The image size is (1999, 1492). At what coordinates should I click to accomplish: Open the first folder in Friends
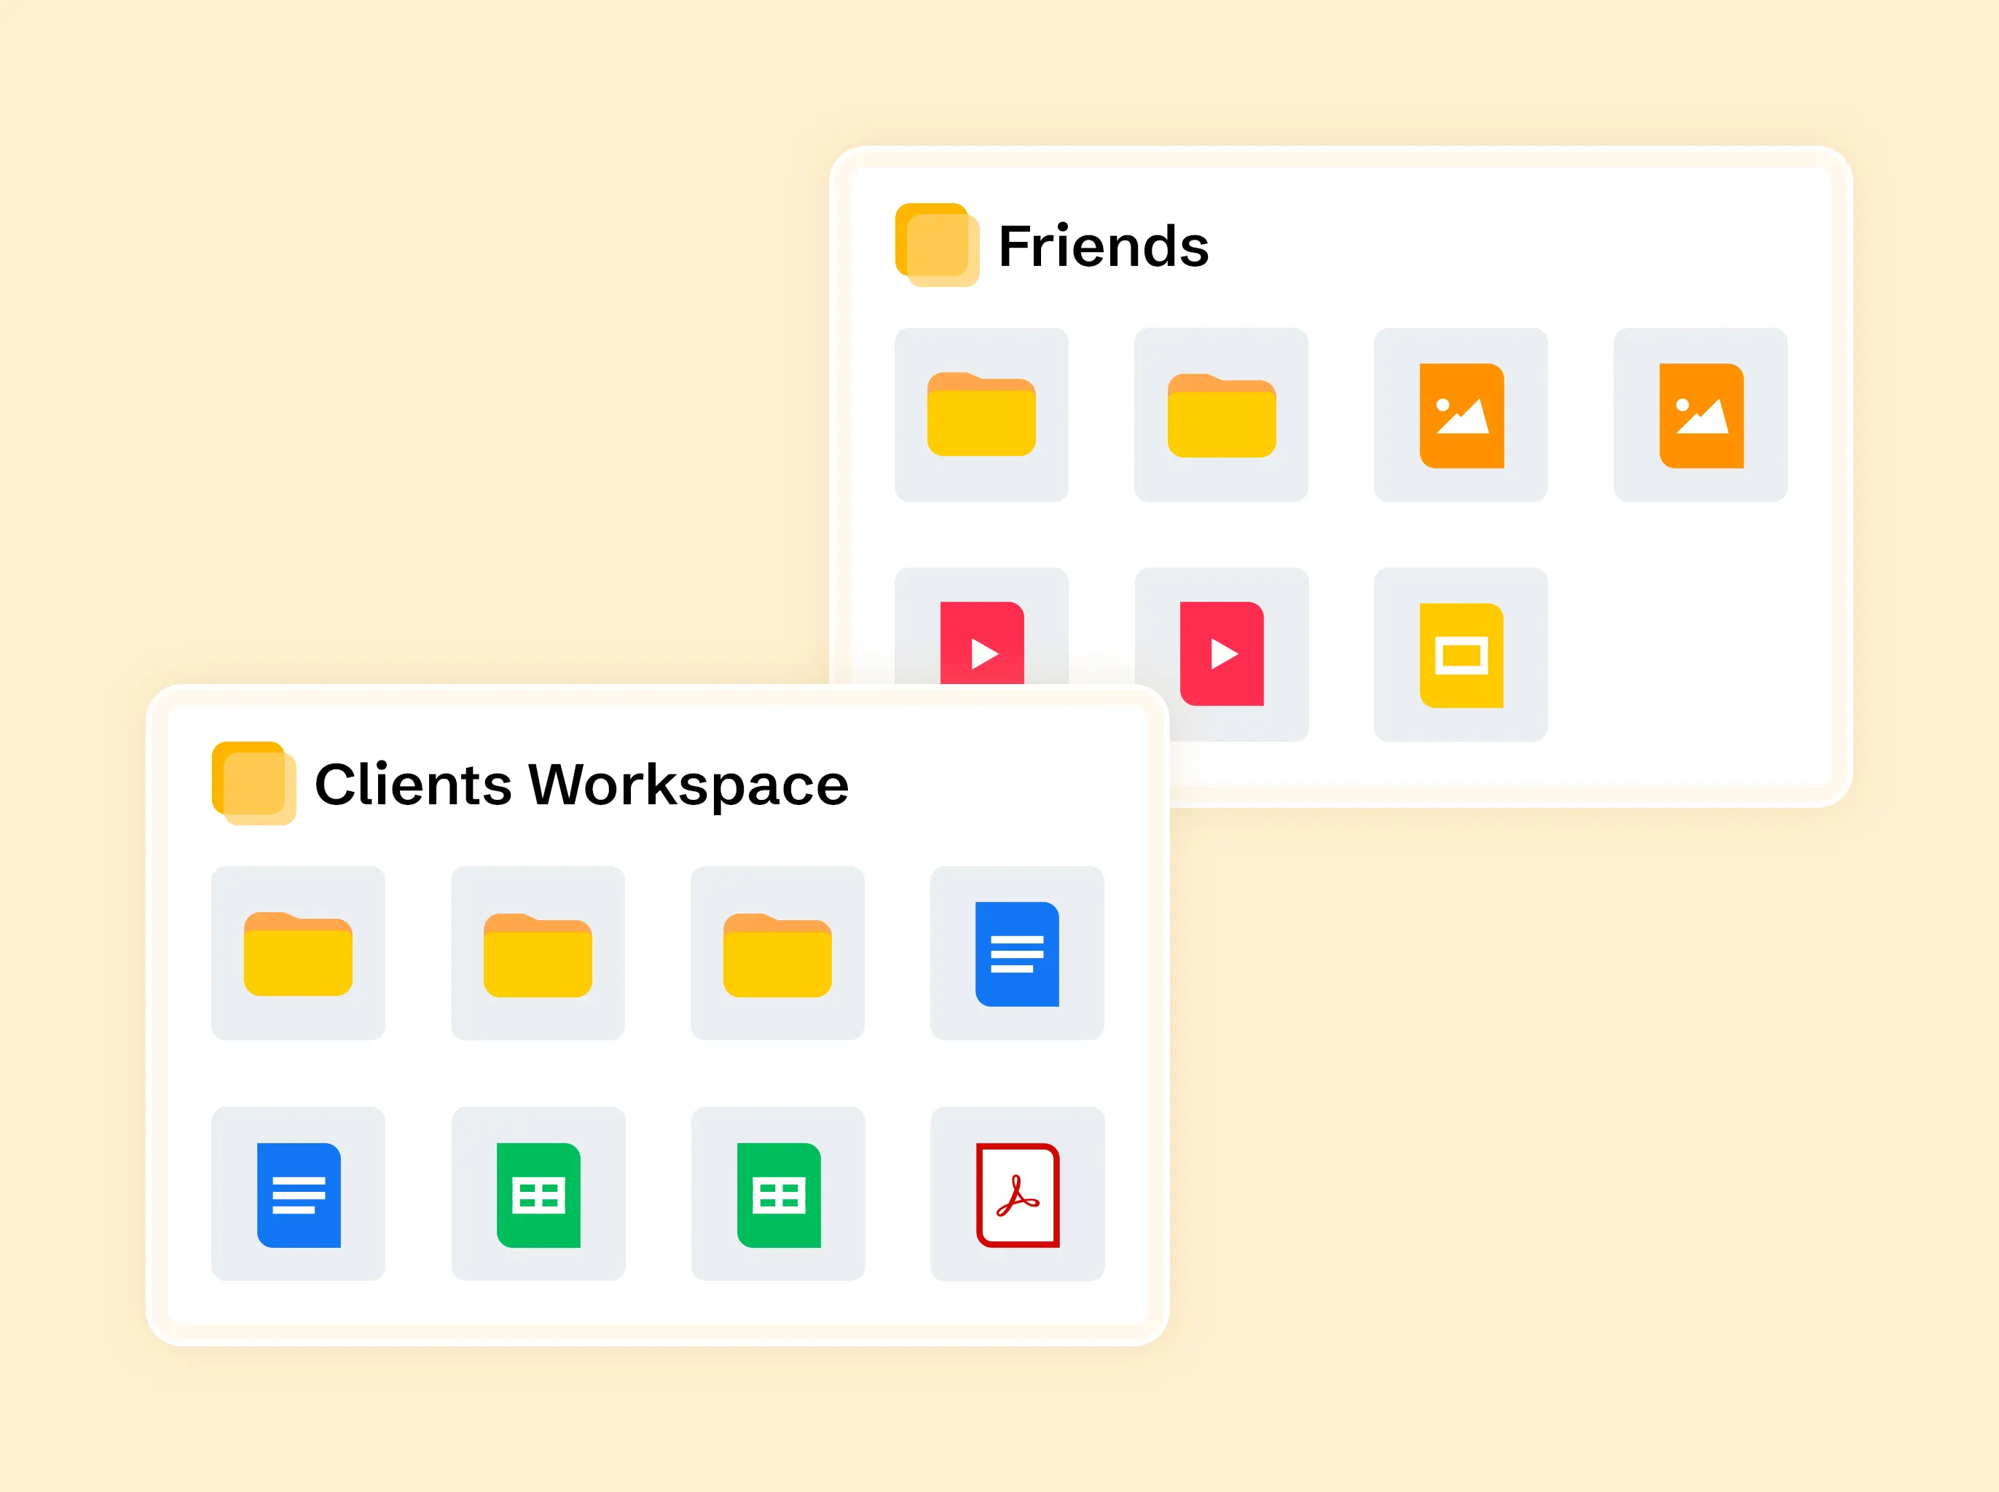[x=981, y=415]
